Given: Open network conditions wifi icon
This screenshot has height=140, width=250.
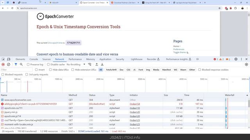Looking at the screenshot, I should pyautogui.click(x=90, y=65).
